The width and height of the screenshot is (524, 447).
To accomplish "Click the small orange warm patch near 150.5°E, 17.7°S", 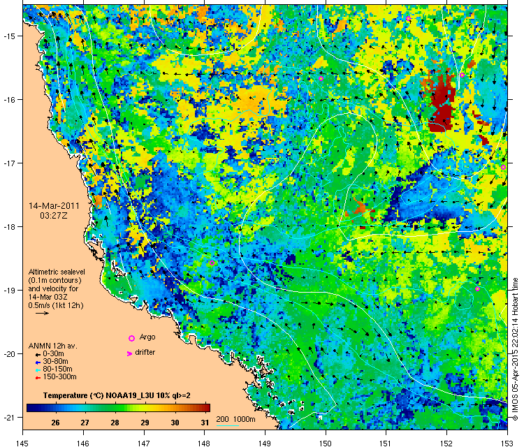I will [360, 207].
